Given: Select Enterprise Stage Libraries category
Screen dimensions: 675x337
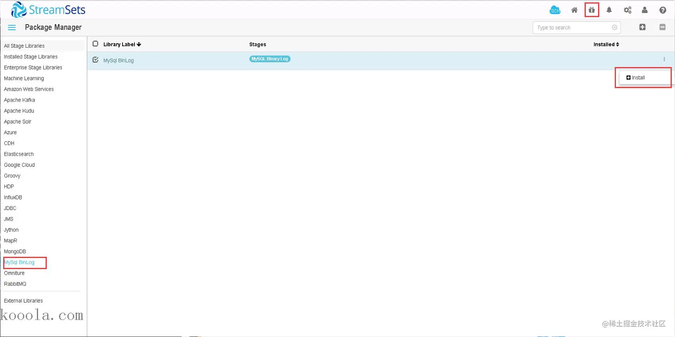Looking at the screenshot, I should tap(33, 67).
